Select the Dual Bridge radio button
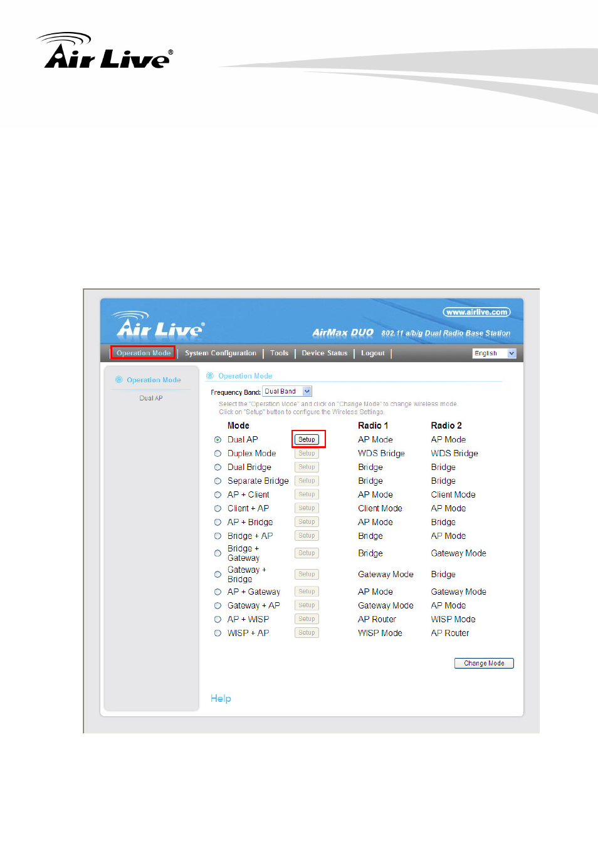598x846 pixels. pyautogui.click(x=218, y=467)
